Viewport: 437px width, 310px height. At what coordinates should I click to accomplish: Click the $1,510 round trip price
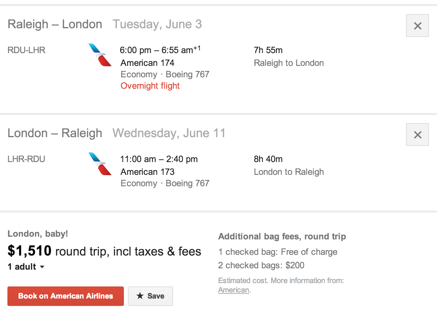point(30,251)
